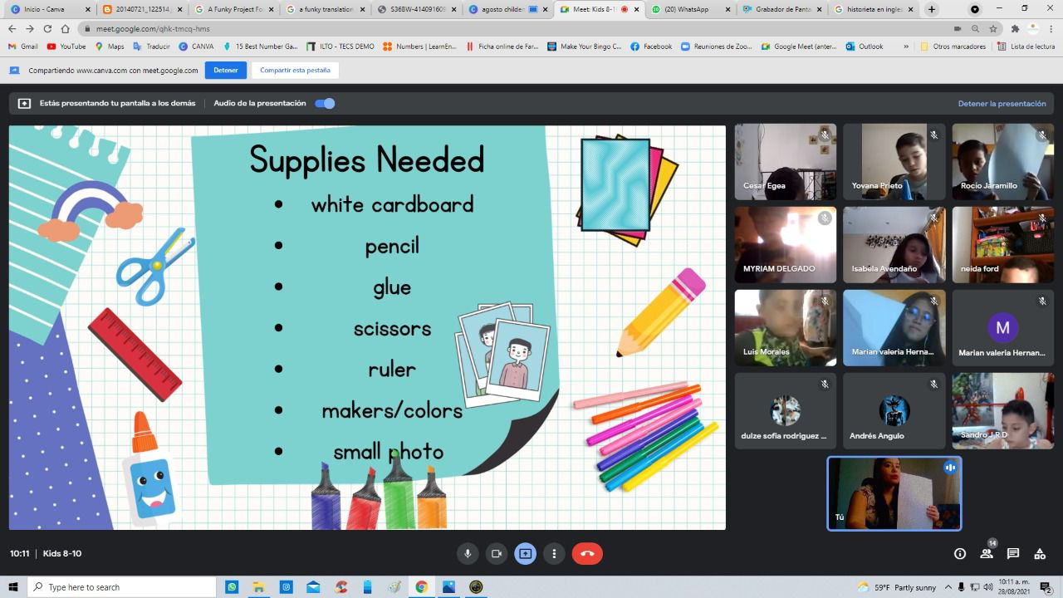The width and height of the screenshot is (1063, 598).
Task: Toggle the 'Audio de la presentación' switch
Action: [325, 104]
